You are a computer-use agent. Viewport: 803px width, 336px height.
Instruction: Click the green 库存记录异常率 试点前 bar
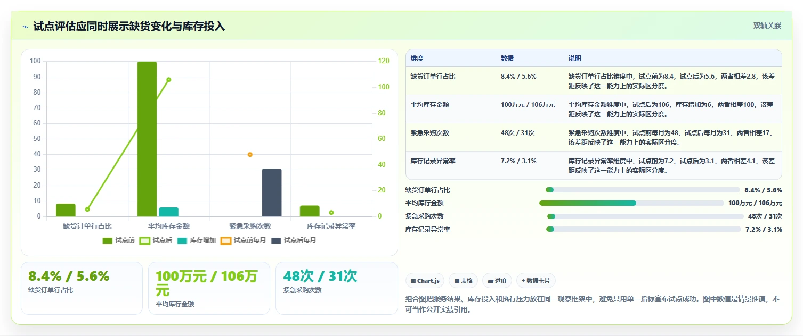pos(310,211)
